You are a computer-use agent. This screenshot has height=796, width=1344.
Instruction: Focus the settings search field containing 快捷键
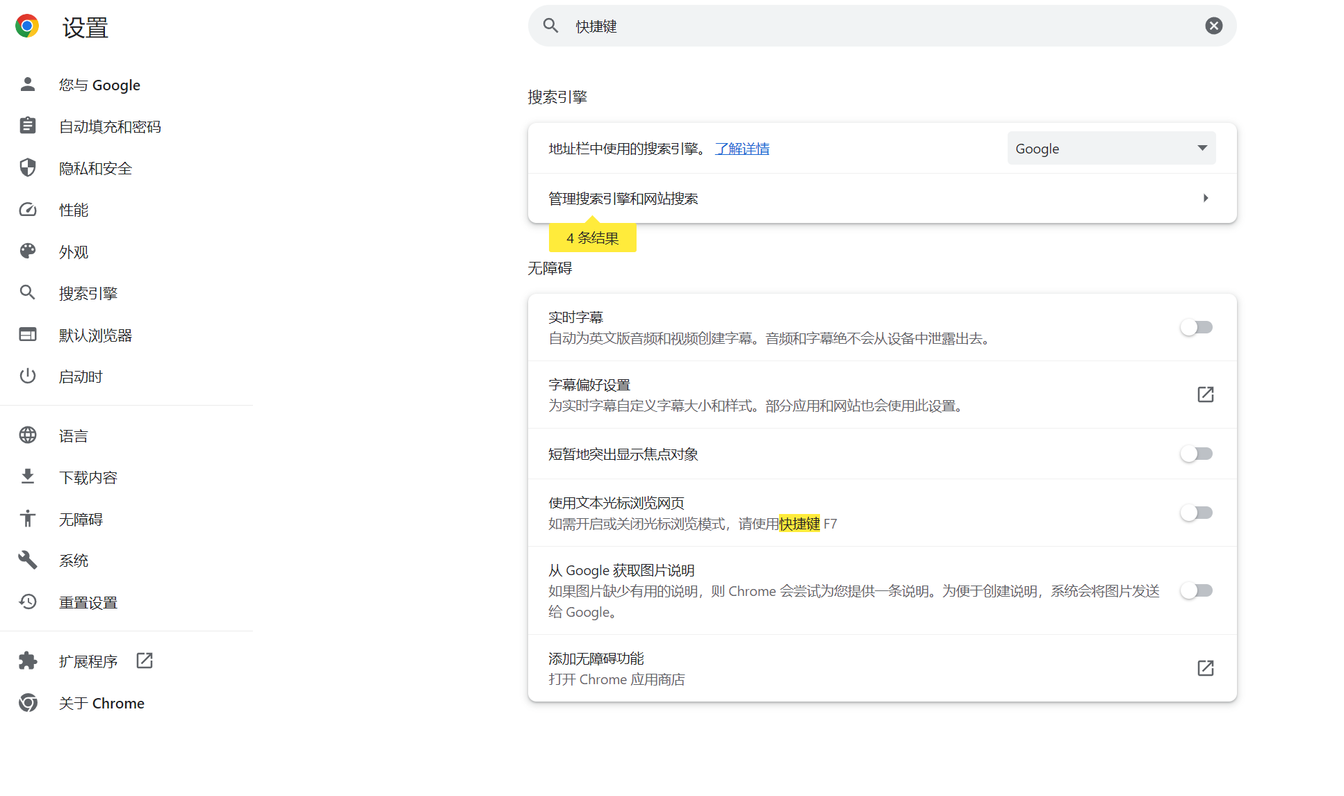point(883,26)
